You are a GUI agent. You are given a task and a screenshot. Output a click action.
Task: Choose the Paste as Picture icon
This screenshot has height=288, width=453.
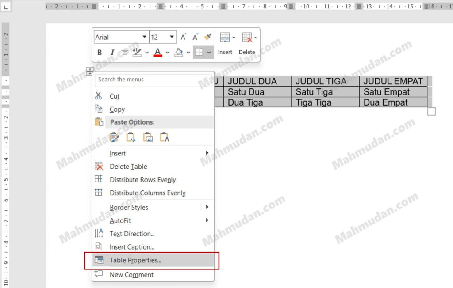click(148, 137)
